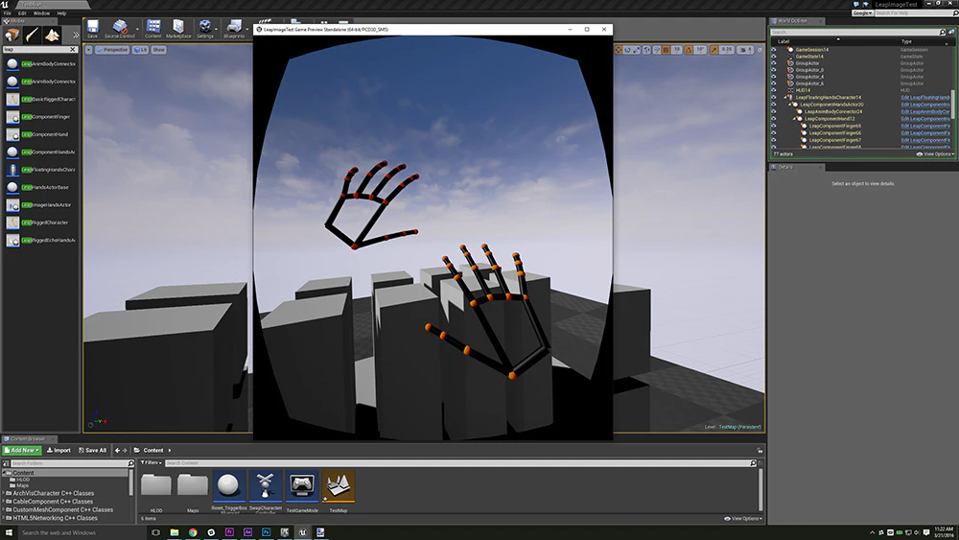959x540 pixels.
Task: Open viewport options dropdown arrow
Action: pyautogui.click(x=88, y=50)
